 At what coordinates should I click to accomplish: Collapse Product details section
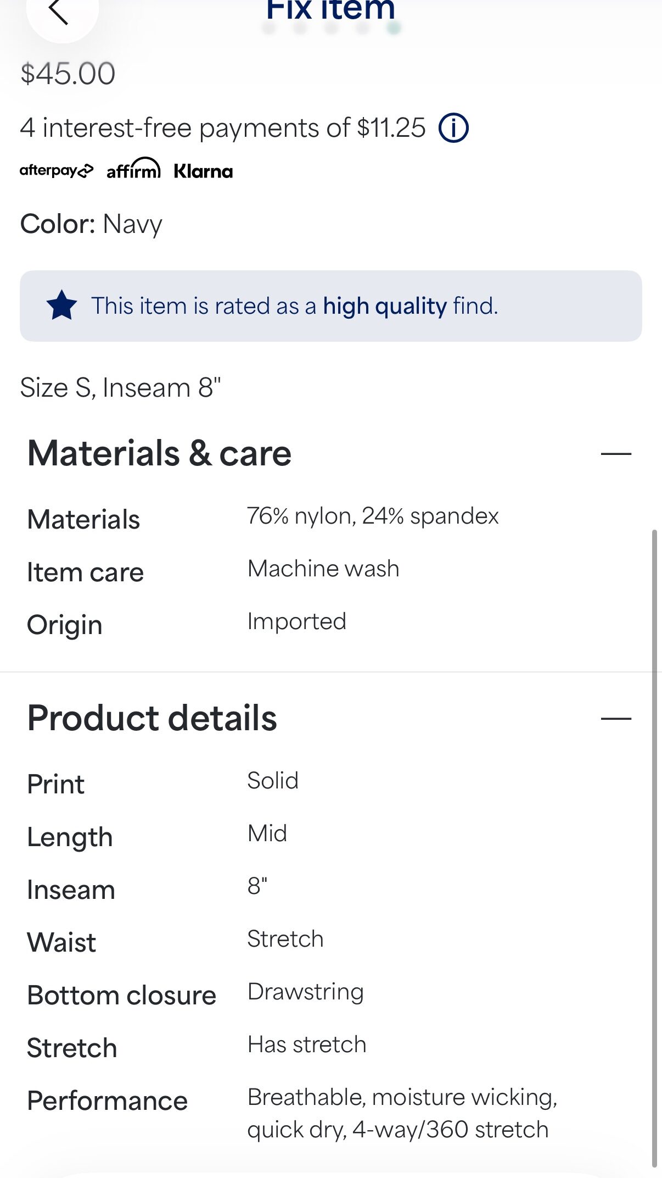coord(616,718)
